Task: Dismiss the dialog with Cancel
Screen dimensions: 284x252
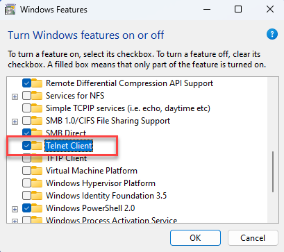Action: coord(253,237)
